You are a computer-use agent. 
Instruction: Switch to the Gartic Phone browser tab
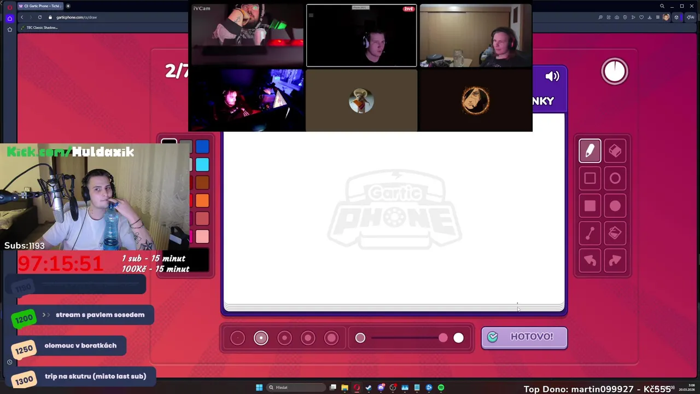coord(41,6)
